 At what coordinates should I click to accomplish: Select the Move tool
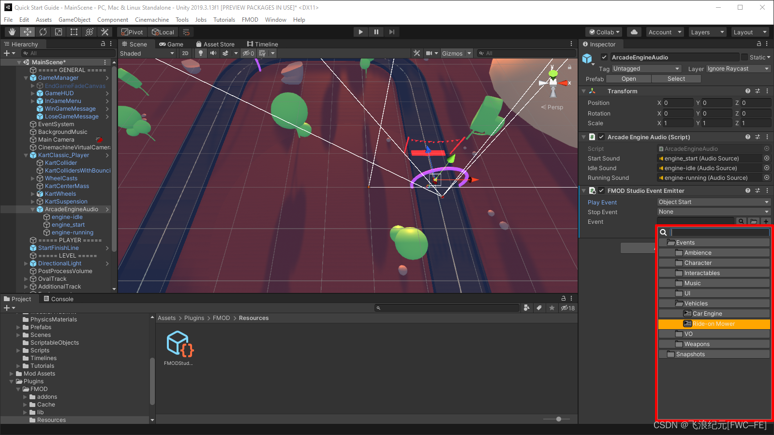(28, 32)
